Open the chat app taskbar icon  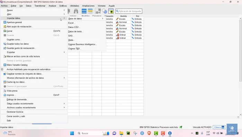tap(114, 133)
